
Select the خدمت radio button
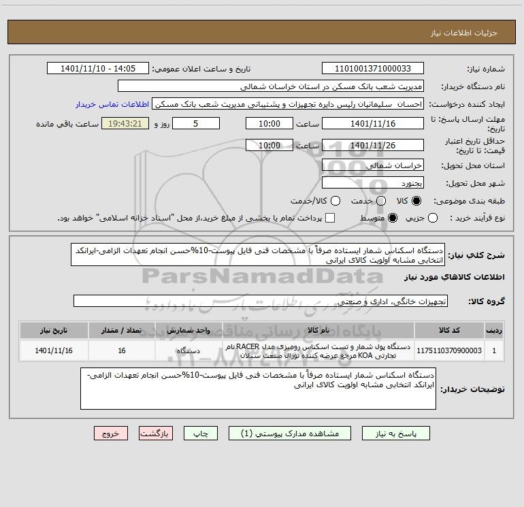[381, 201]
